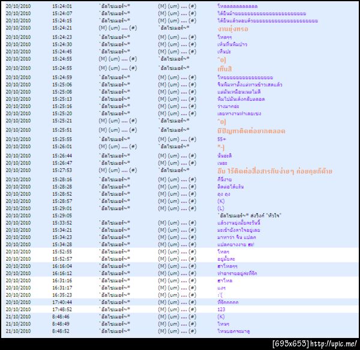Click the 15:34:21 time entry

pyautogui.click(x=62, y=230)
